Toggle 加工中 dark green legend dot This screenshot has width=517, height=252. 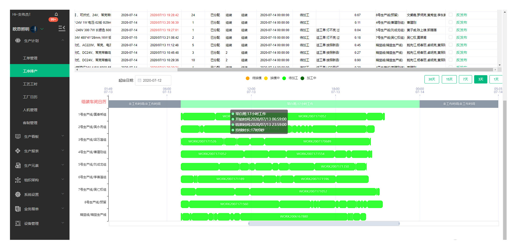click(x=302, y=78)
